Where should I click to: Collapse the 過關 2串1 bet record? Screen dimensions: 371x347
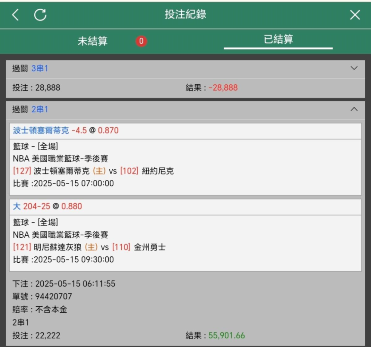354,109
